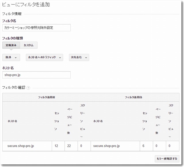
Task: Click the session value 12 cell
Action: tap(58, 146)
